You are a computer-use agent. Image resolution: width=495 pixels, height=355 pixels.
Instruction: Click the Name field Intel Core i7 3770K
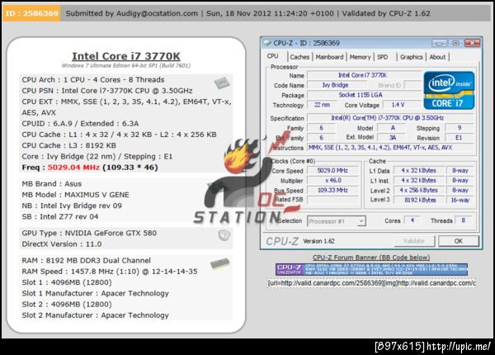(363, 75)
